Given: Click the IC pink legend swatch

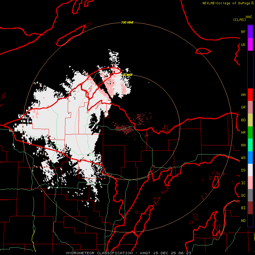Looking at the screenshot, I should point(250,183).
